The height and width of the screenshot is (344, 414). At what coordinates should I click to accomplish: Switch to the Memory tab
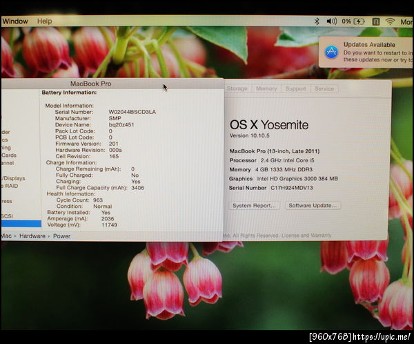pyautogui.click(x=266, y=88)
